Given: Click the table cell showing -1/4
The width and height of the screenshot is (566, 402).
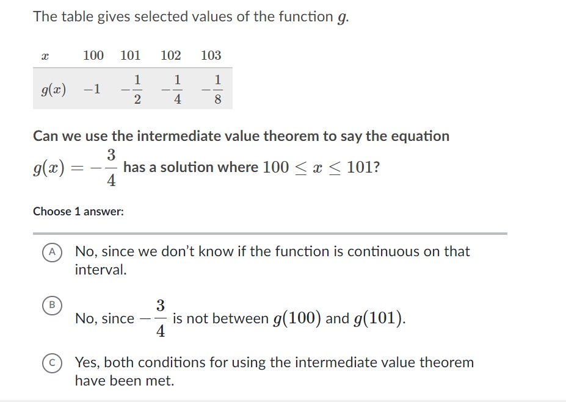Looking at the screenshot, I should [173, 88].
